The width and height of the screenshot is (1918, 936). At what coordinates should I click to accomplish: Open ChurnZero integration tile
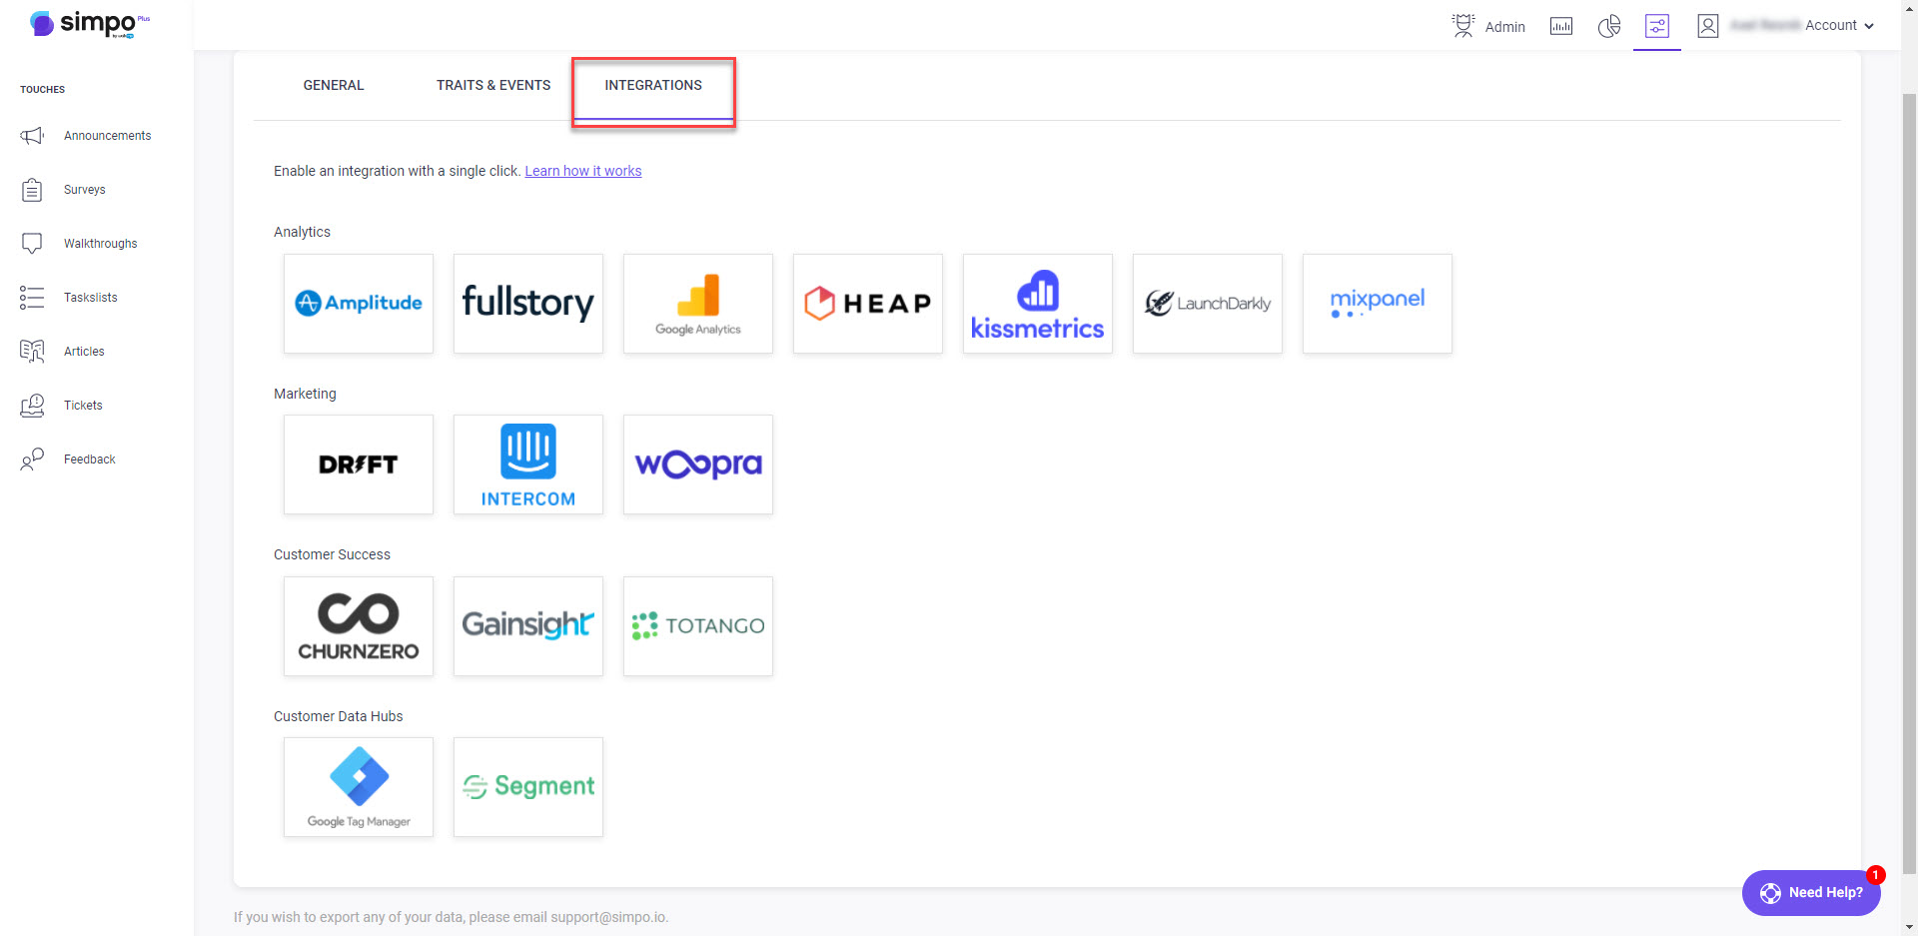[359, 626]
